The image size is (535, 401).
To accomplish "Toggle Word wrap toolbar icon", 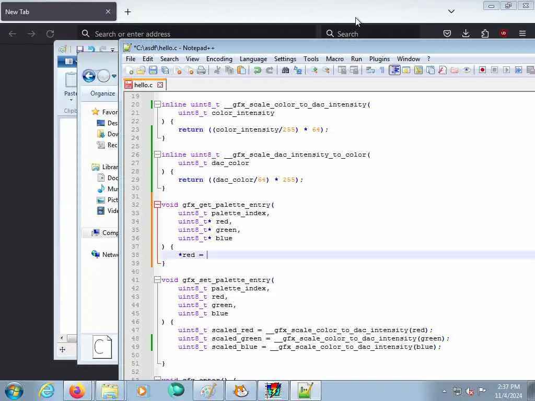I will point(370,70).
